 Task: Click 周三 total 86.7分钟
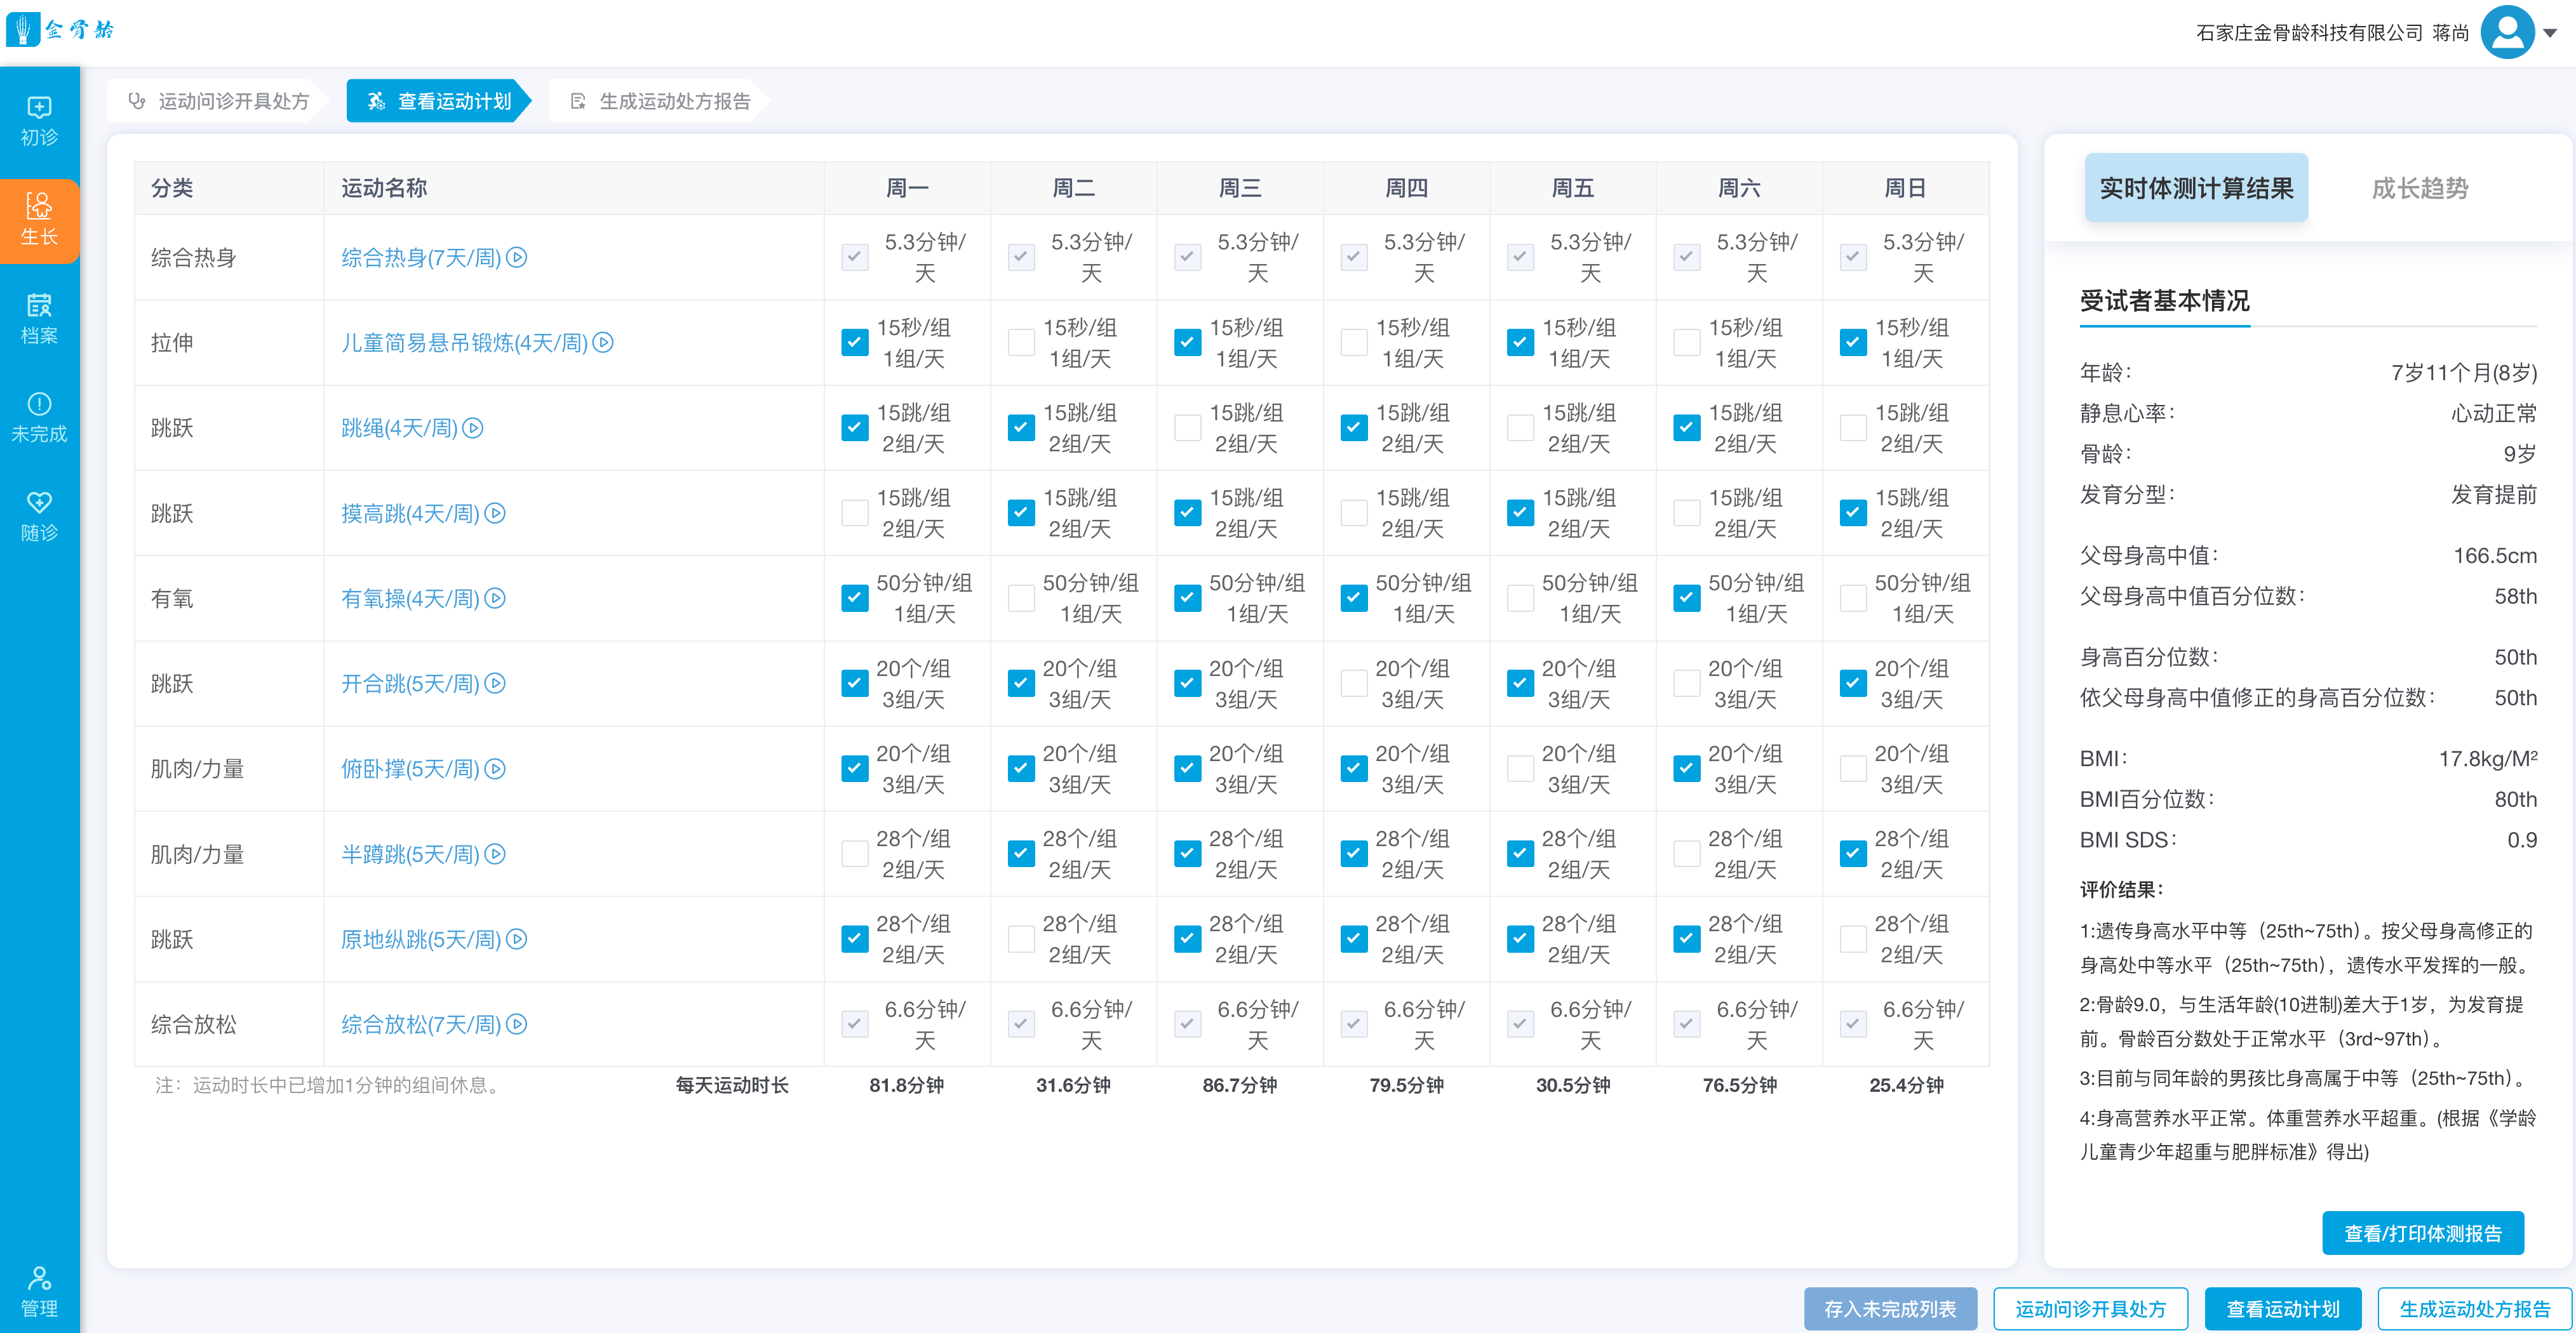(1239, 1085)
